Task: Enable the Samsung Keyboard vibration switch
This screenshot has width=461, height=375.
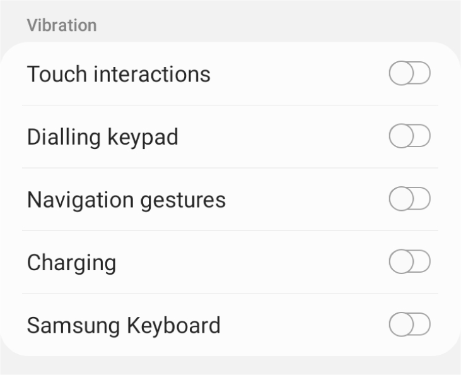Action: coord(409,325)
